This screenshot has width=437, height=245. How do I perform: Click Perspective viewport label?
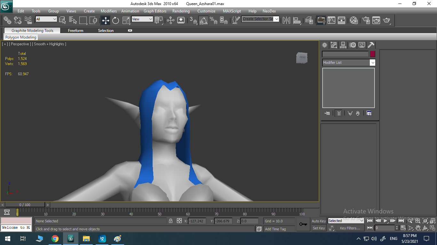click(x=20, y=44)
